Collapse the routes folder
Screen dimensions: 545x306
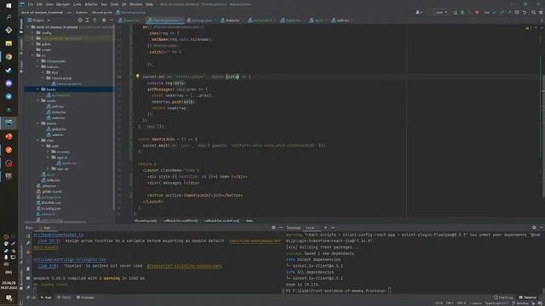pyautogui.click(x=37, y=100)
